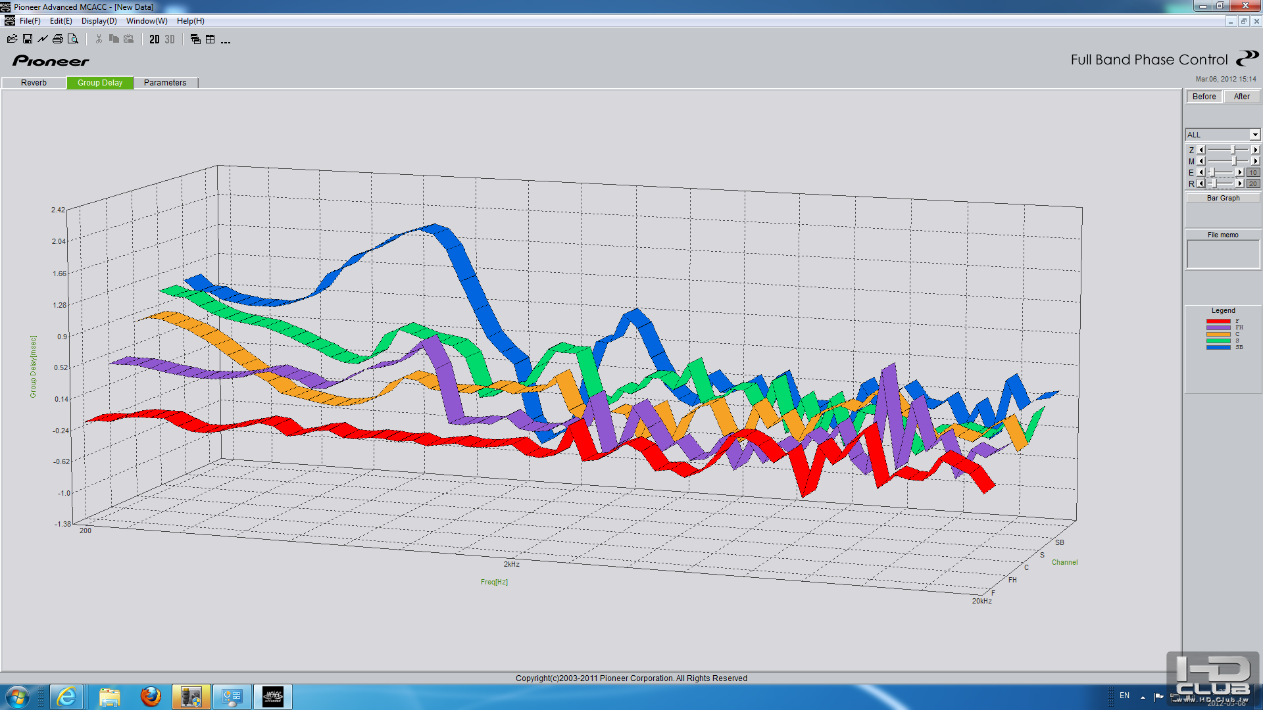Click the MCACC application menu icon
The height and width of the screenshot is (710, 1263).
pyautogui.click(x=9, y=21)
